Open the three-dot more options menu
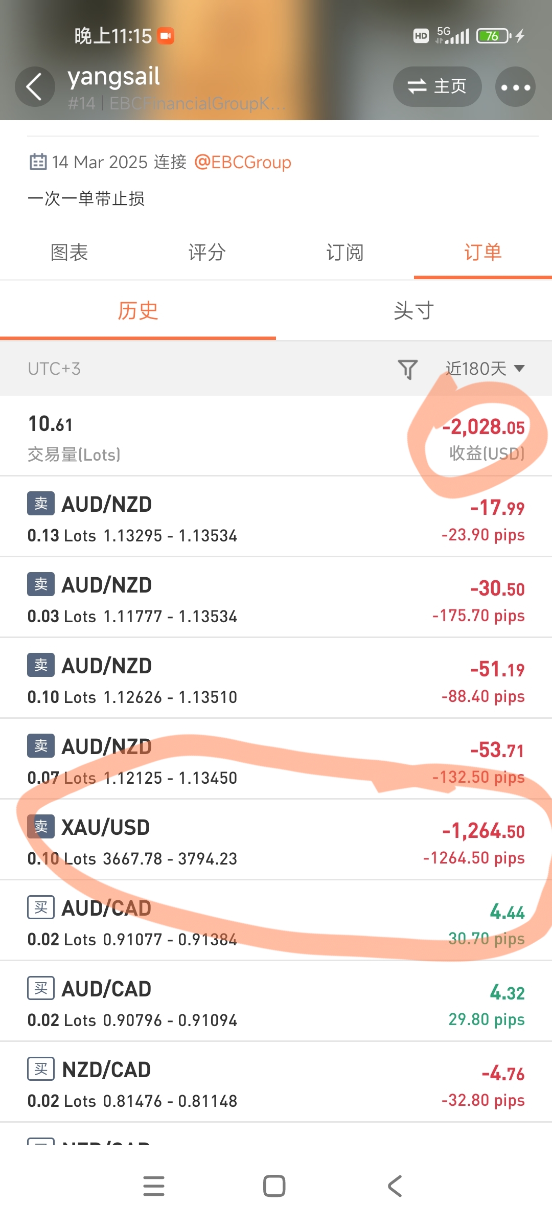 515,87
